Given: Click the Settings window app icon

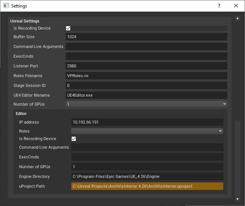Looking at the screenshot, I should [x=6, y=6].
